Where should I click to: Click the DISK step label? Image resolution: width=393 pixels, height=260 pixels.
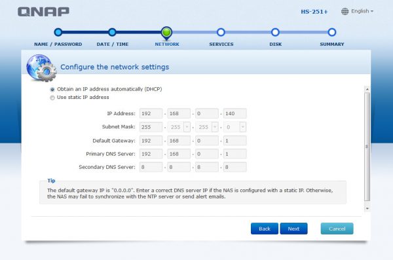276,44
